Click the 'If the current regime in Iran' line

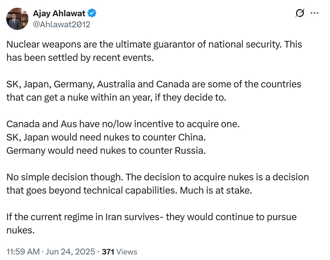(x=152, y=217)
